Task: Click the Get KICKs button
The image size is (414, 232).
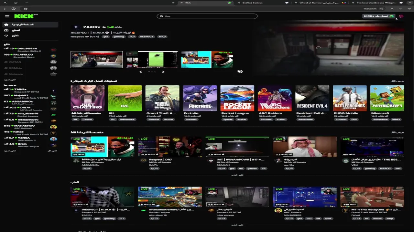Action: tap(378, 16)
